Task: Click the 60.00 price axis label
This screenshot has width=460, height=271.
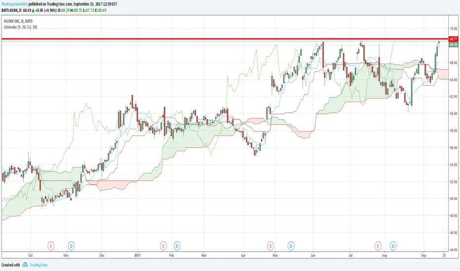Action: click(x=454, y=114)
